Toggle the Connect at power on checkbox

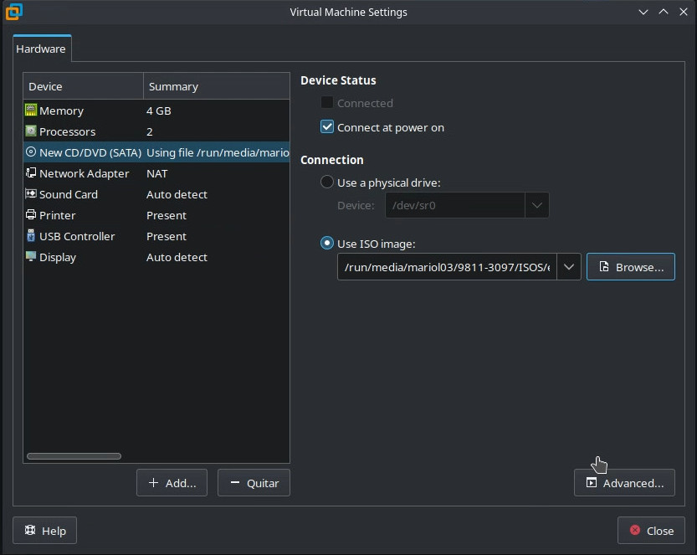coord(327,127)
